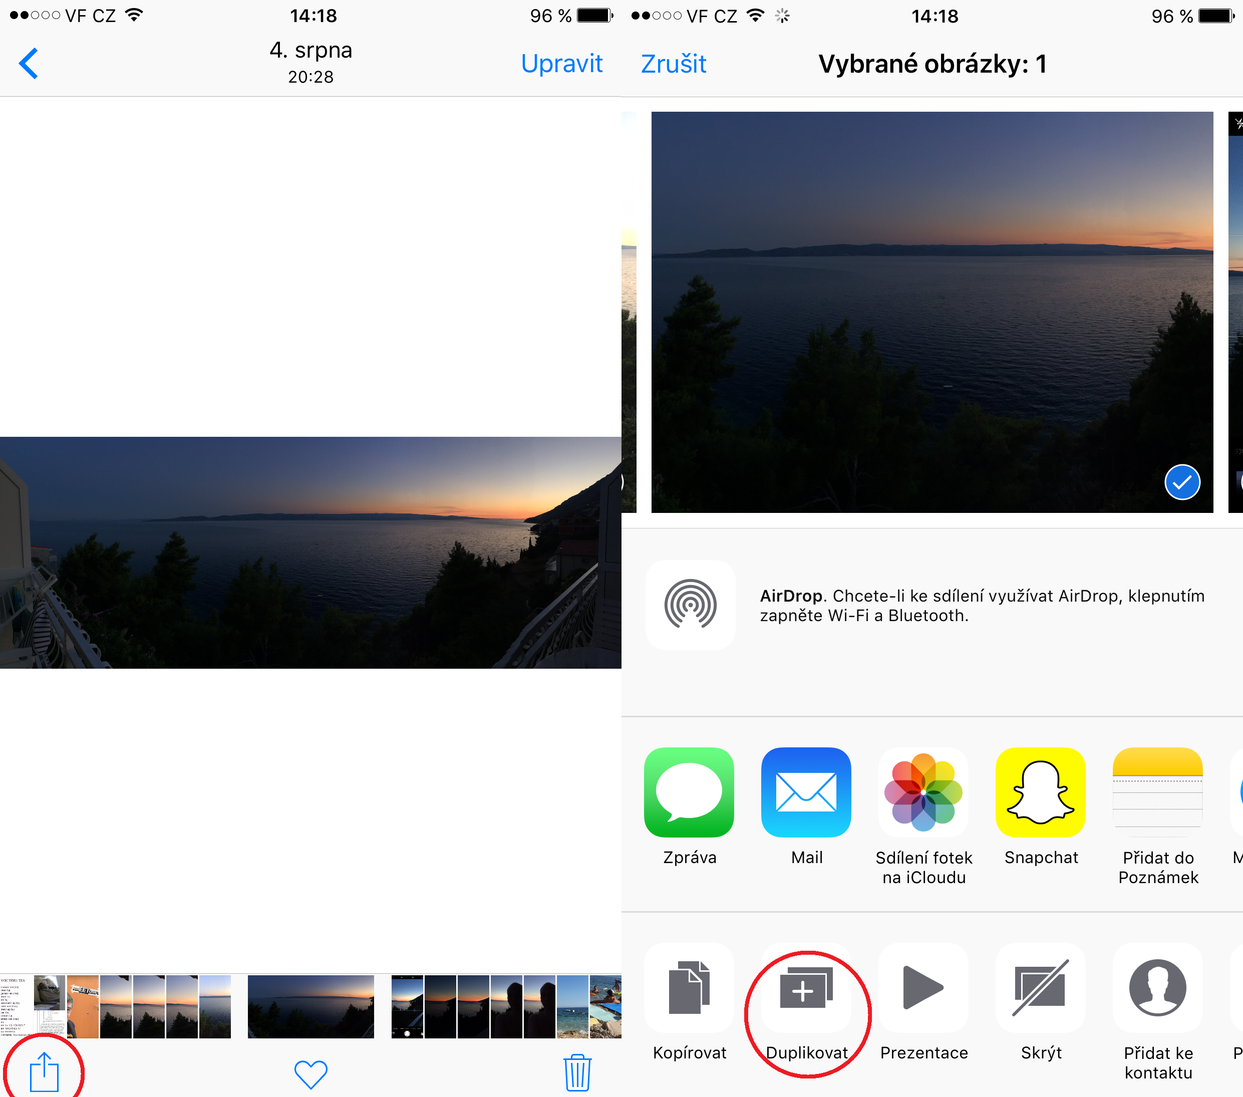Open Sdílení fotek na iCloudu
The image size is (1243, 1097).
point(923,792)
